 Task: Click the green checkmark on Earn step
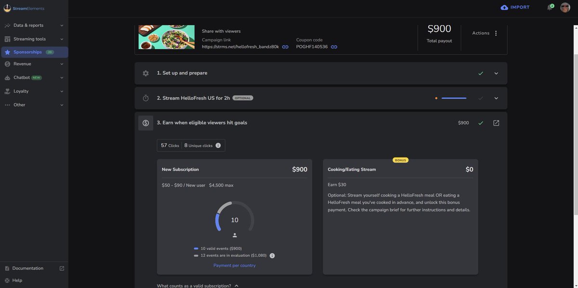481,123
